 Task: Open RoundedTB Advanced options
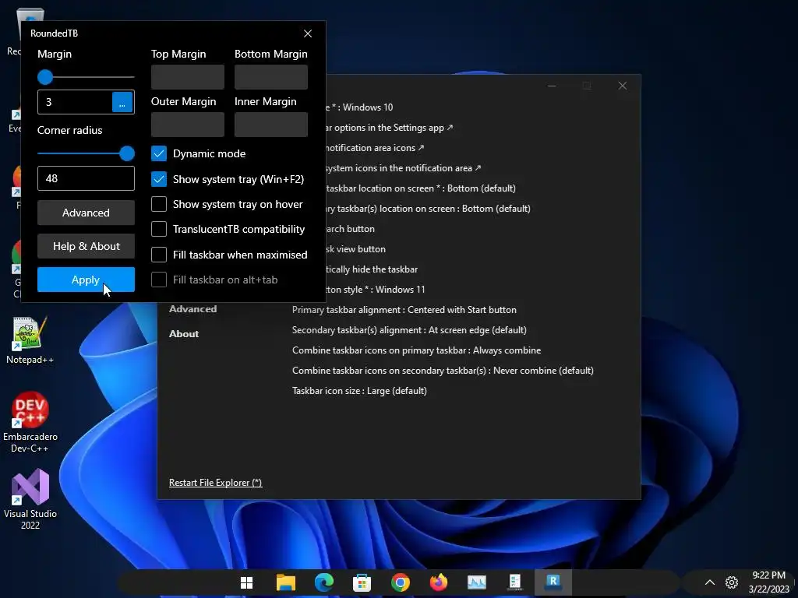coord(86,213)
